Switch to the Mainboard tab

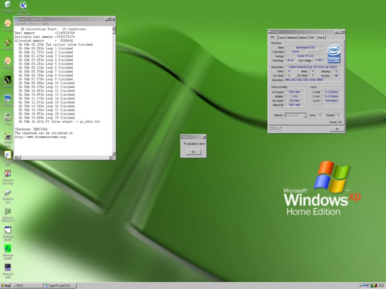click(x=292, y=38)
